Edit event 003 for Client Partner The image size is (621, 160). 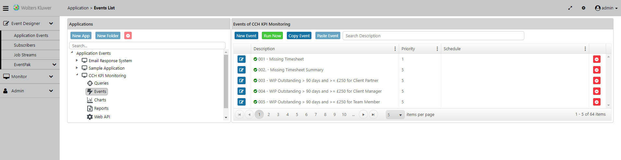point(241,81)
